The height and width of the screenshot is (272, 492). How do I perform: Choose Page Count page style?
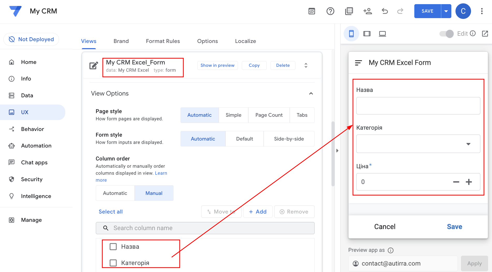269,115
